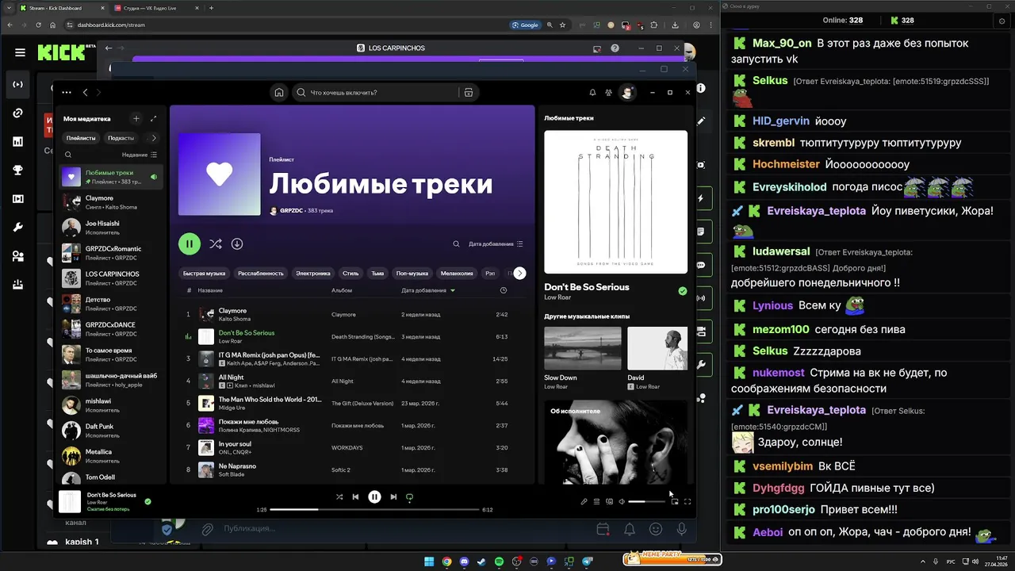Open Kick sidebar trophy icon
This screenshot has height=571, width=1015.
point(17,171)
